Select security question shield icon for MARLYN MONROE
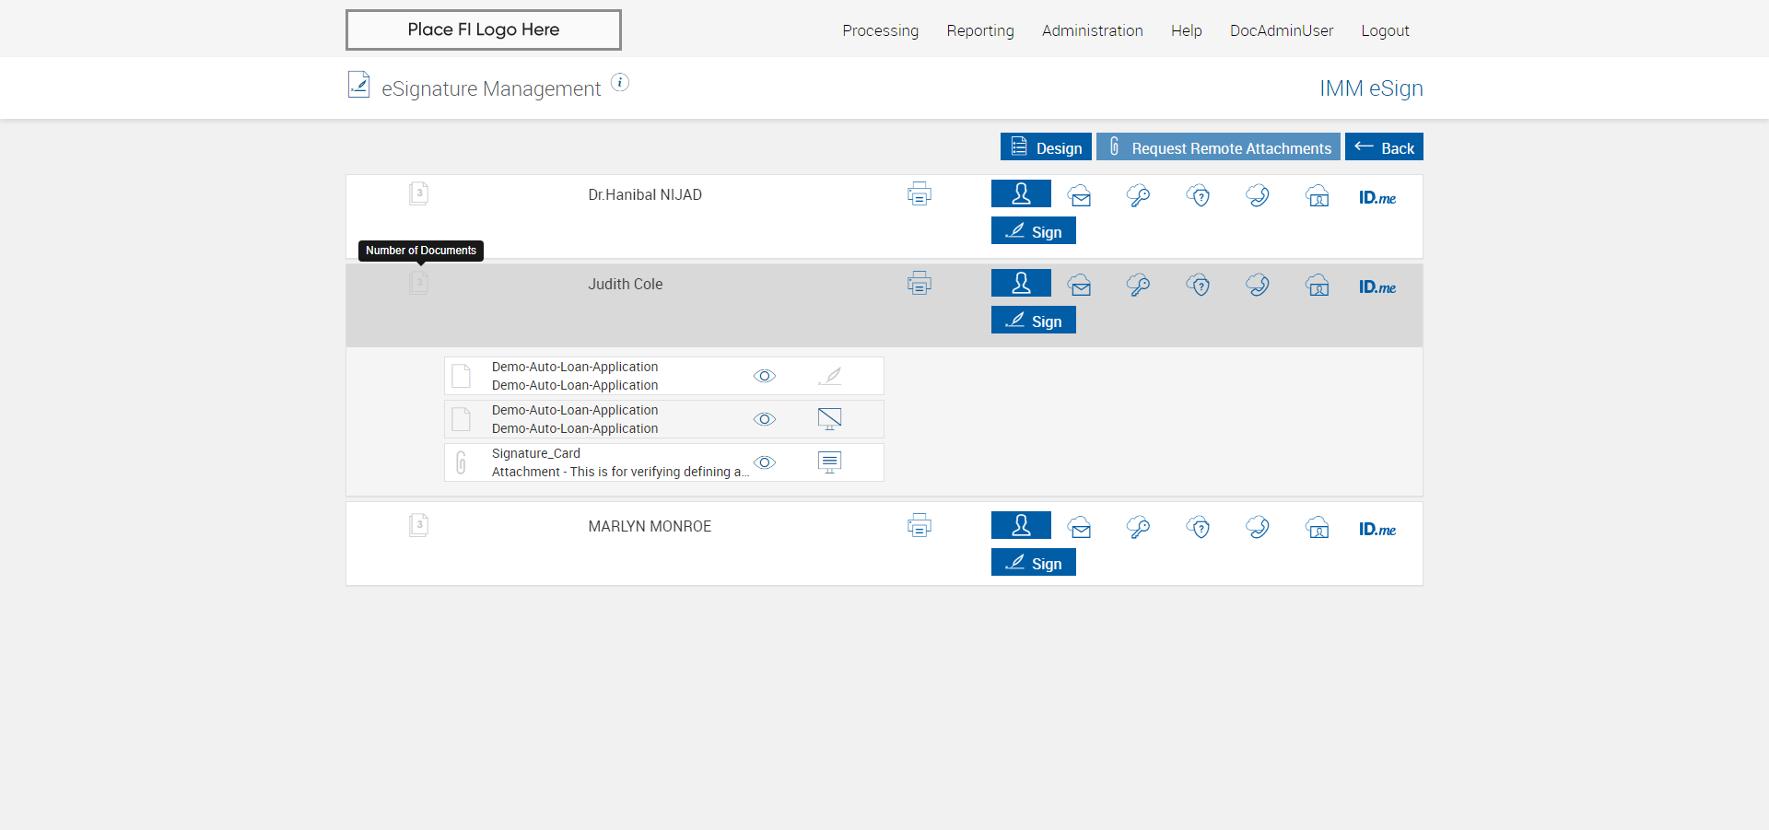This screenshot has height=830, width=1769. pos(1198,527)
